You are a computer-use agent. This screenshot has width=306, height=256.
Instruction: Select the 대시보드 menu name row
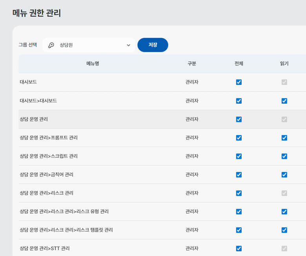pyautogui.click(x=28, y=82)
